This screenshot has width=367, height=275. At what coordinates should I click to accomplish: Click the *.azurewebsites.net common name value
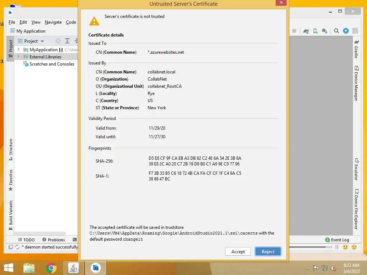(166, 52)
